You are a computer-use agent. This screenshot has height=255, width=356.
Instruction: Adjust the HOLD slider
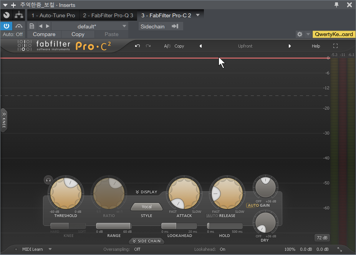click(225, 226)
